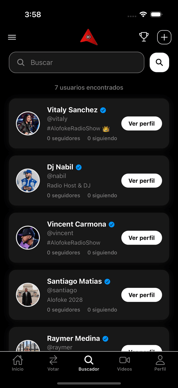Click Ver perfil for Dj Nabil

click(142, 181)
